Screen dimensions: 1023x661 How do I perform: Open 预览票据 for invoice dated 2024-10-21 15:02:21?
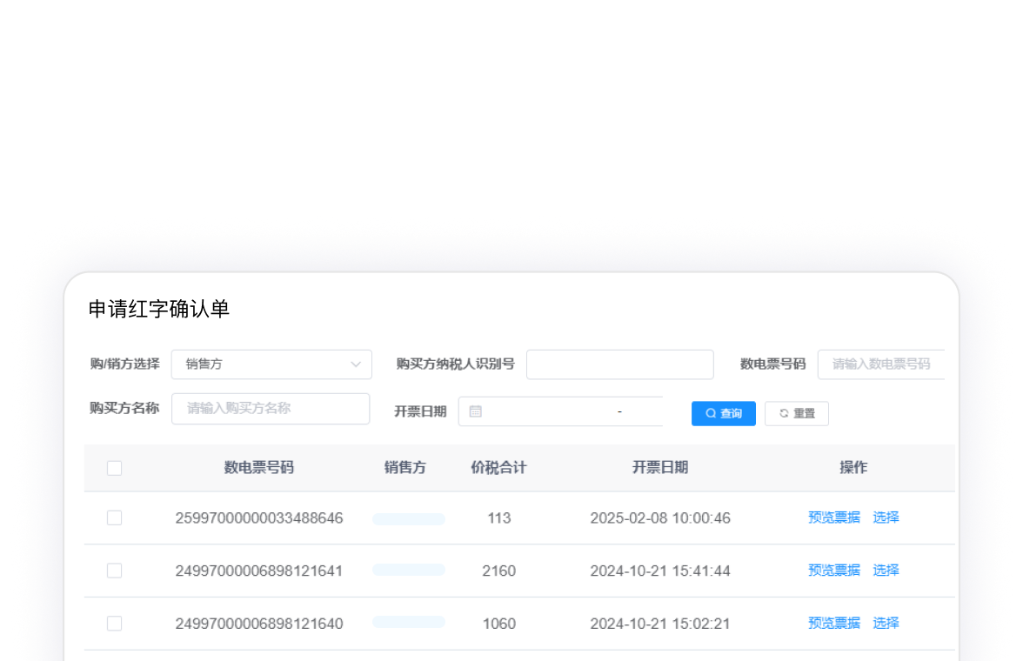[833, 623]
